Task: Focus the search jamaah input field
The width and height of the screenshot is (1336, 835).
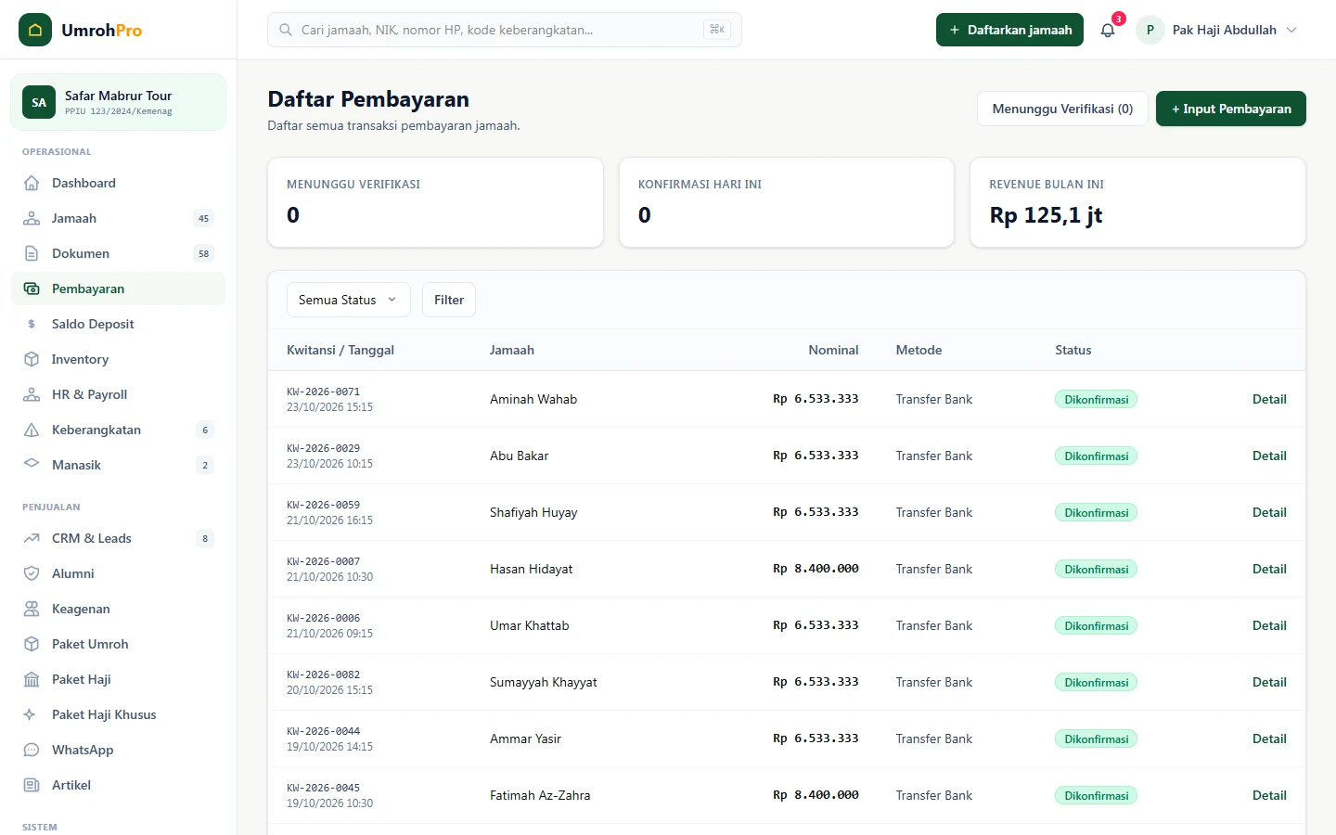Action: pyautogui.click(x=505, y=30)
